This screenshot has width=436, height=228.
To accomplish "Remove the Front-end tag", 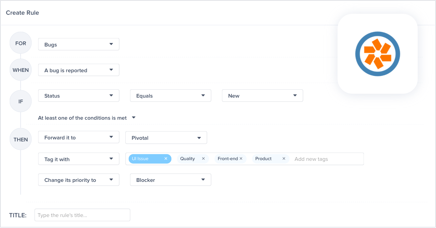I will (x=241, y=158).
